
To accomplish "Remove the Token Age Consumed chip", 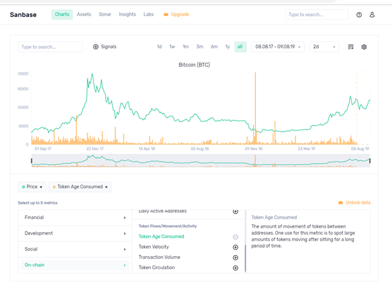I will tap(106, 187).
